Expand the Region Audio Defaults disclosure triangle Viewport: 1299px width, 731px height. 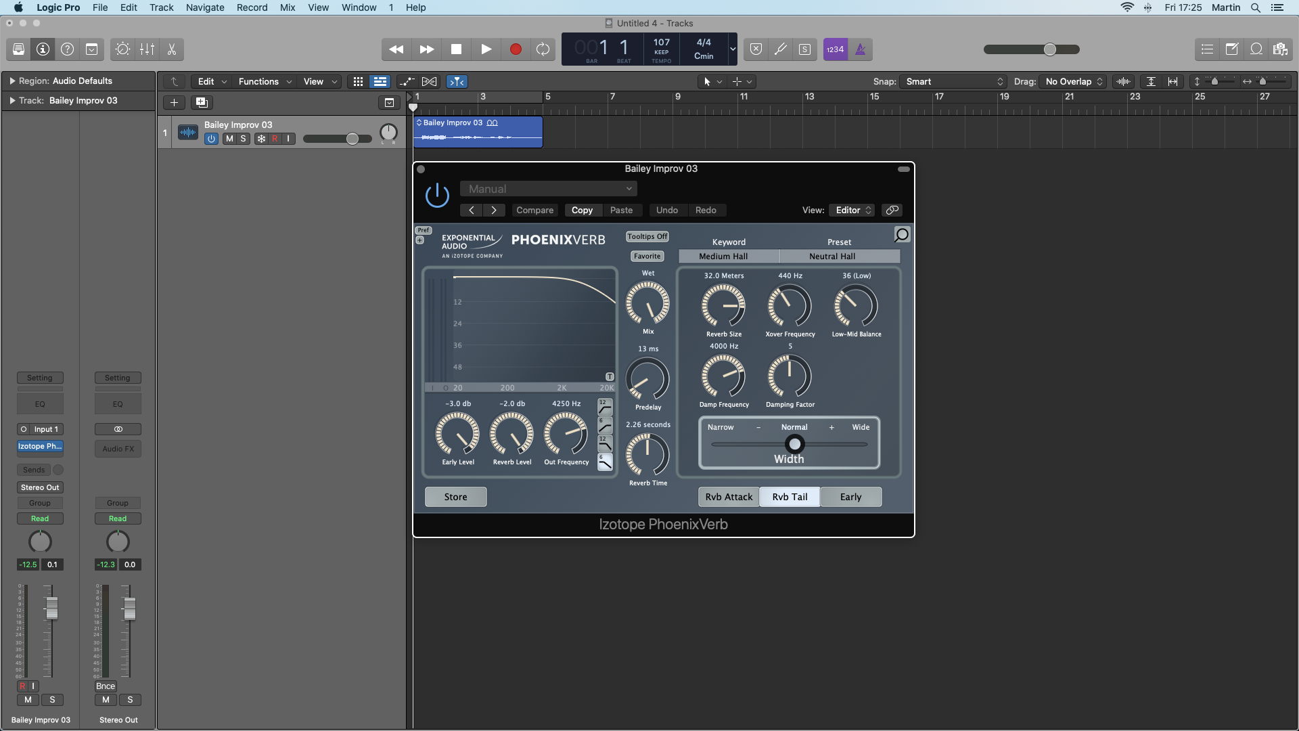point(12,81)
